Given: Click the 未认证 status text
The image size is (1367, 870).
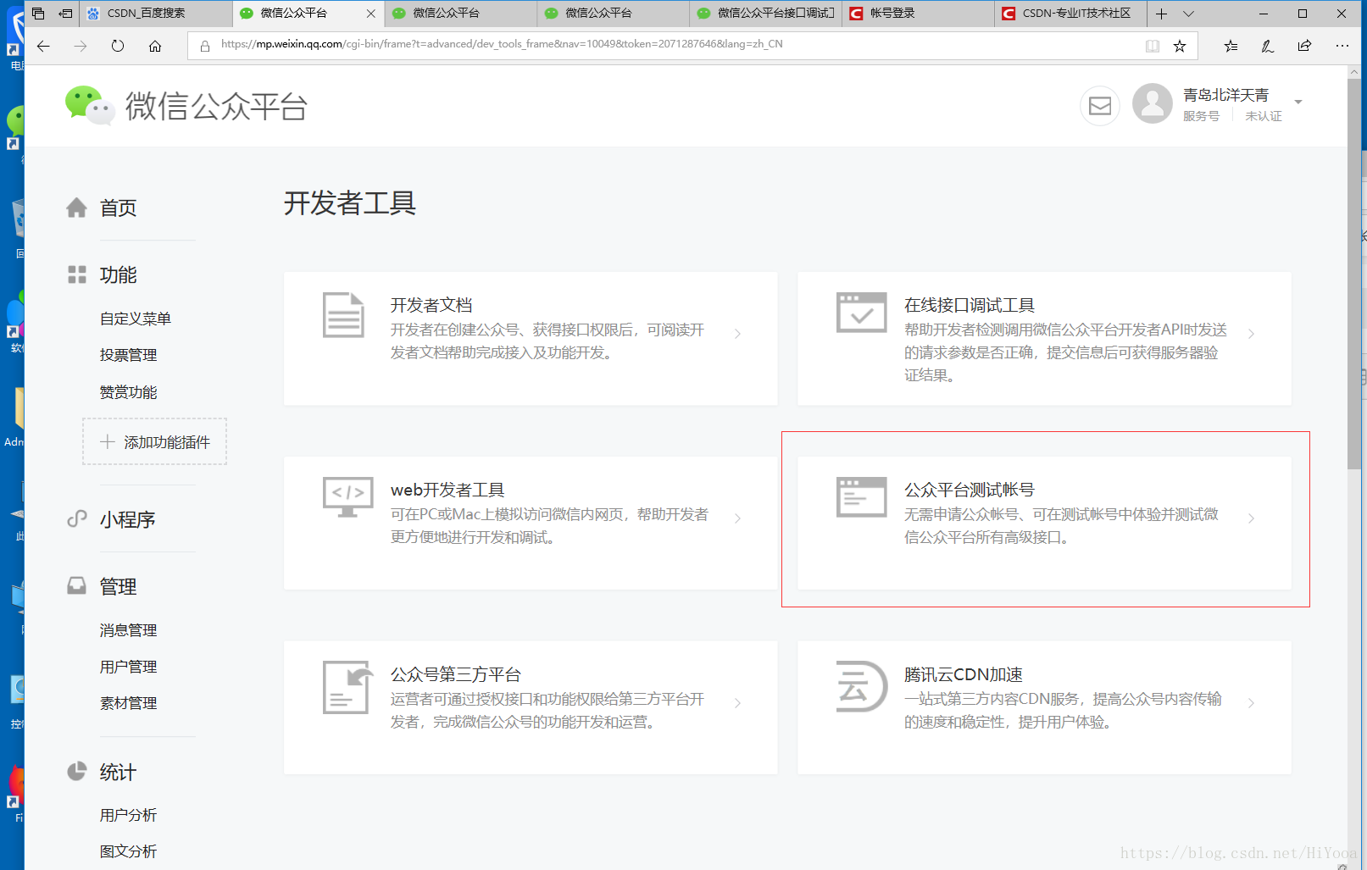Looking at the screenshot, I should pos(1264,116).
